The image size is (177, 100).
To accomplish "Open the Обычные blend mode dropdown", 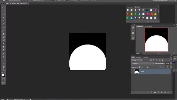I will tap(143, 64).
